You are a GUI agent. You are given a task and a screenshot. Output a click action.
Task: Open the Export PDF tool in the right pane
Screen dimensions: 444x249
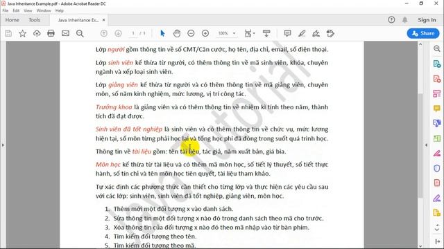436,64
